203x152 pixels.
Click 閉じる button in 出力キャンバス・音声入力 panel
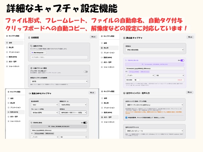[x=190, y=92]
